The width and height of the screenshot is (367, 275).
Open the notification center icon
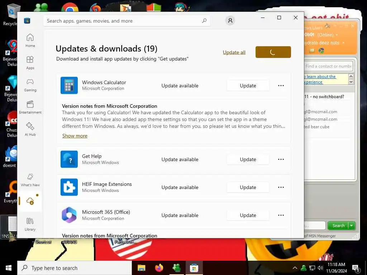click(x=356, y=269)
